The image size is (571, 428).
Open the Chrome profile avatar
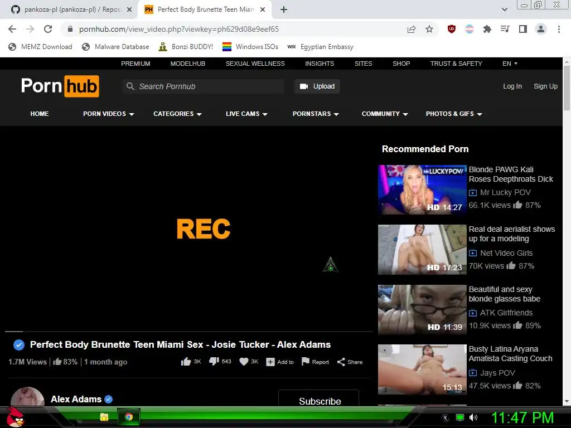[541, 29]
